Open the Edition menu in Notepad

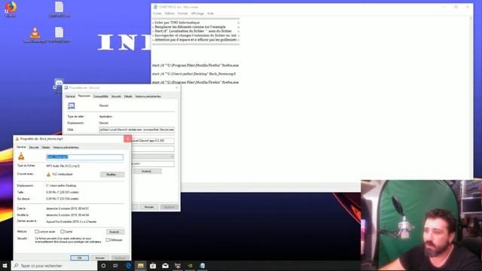[169, 14]
